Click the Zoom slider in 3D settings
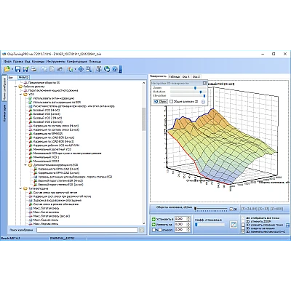The width and height of the screenshot is (291, 291). coord(188,88)
